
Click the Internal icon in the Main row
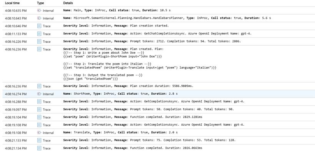coord(39,10)
